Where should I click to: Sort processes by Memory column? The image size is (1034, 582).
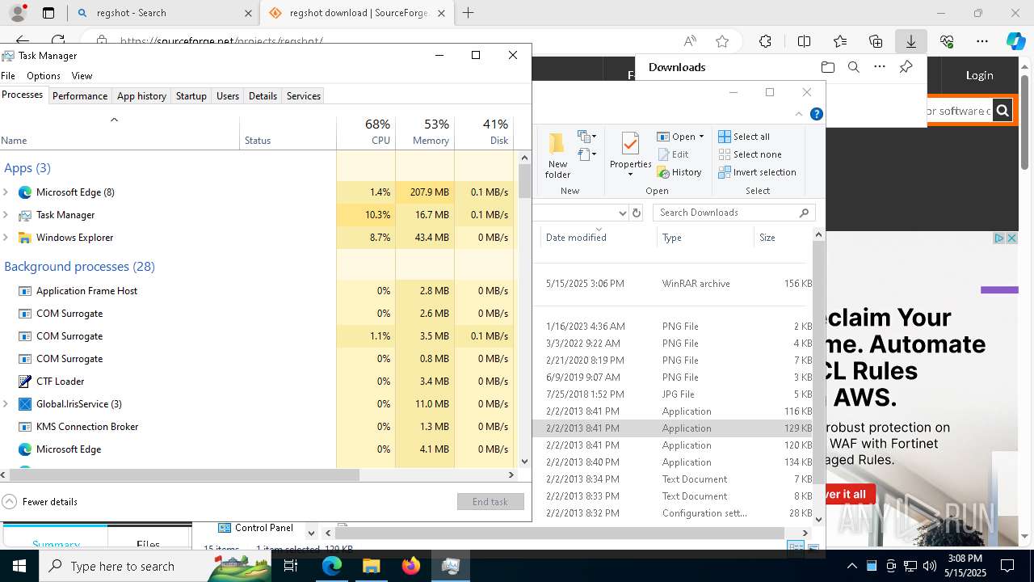[x=425, y=131]
